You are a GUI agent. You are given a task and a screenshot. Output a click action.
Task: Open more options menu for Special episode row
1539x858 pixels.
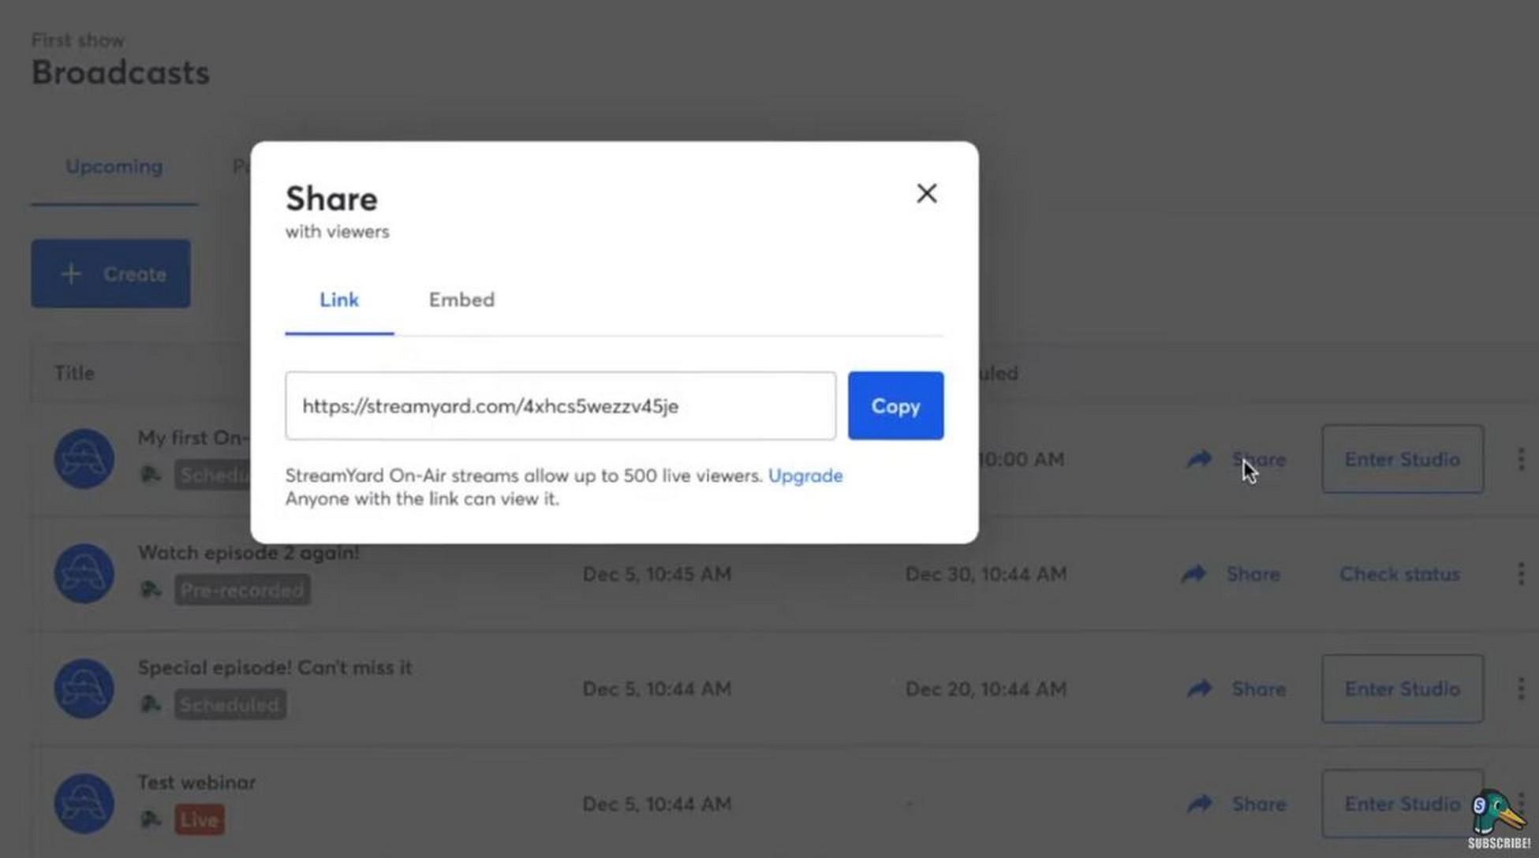[1521, 689]
